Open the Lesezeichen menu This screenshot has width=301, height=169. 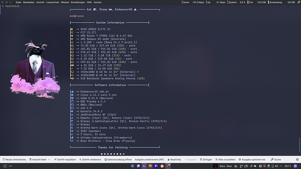(x=53, y=2)
